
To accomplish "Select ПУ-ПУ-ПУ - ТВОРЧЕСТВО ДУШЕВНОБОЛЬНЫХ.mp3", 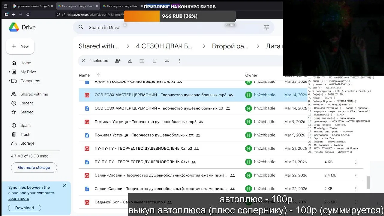I will click(143, 148).
